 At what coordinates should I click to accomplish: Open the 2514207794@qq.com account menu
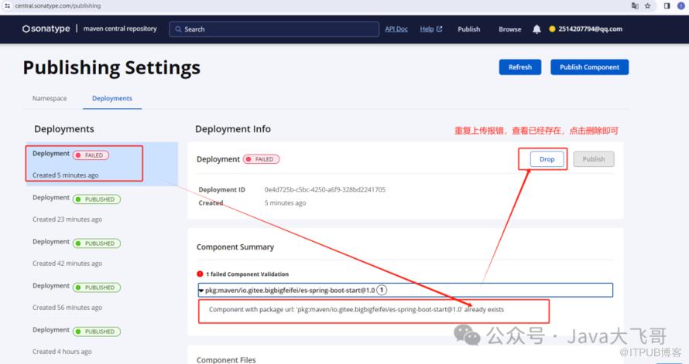coord(586,29)
